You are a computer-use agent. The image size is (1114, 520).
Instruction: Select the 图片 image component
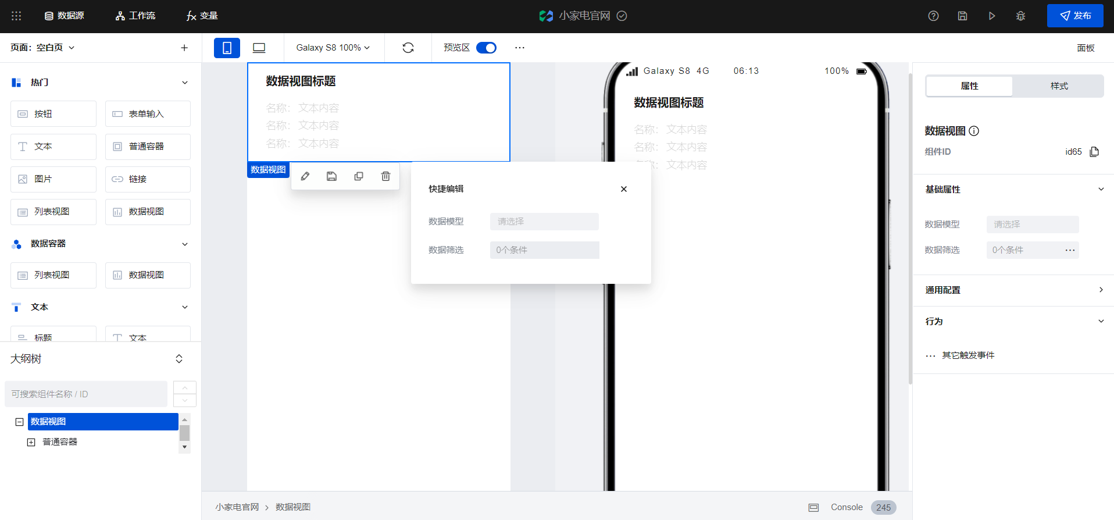point(53,179)
